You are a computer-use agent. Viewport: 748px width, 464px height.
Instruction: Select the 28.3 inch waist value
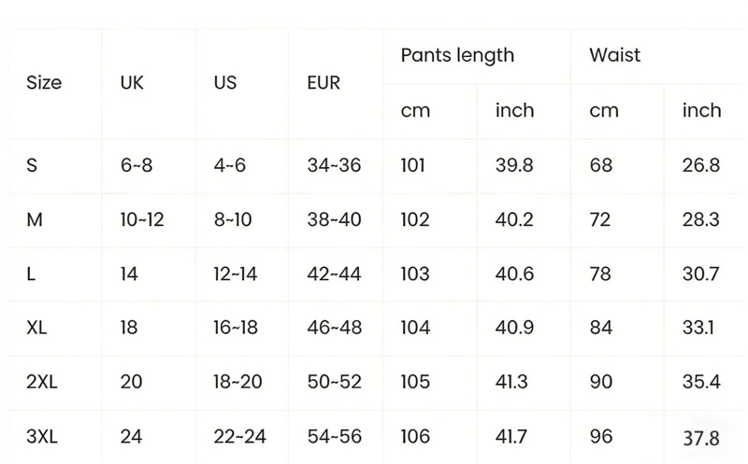[x=701, y=219]
